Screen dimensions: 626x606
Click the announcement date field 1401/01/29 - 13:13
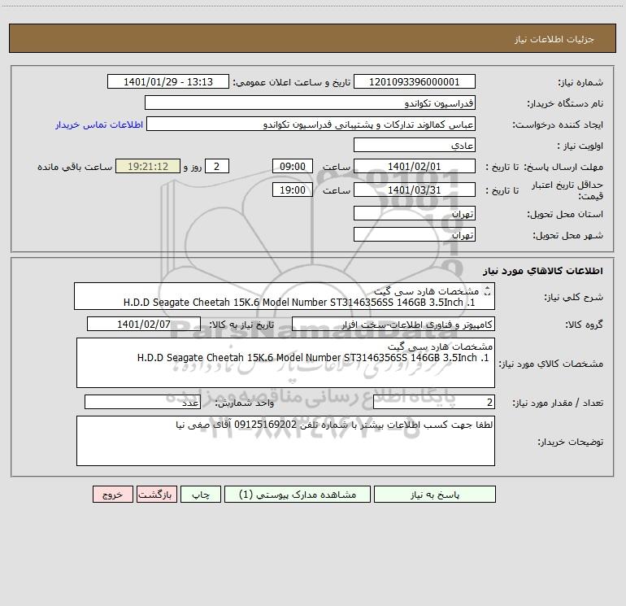(168, 81)
